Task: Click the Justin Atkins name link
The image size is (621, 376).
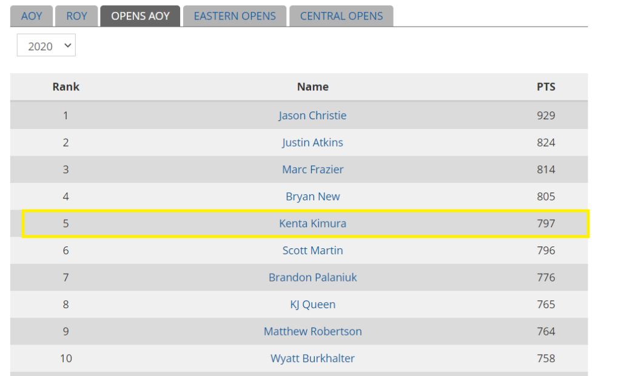Action: point(312,142)
